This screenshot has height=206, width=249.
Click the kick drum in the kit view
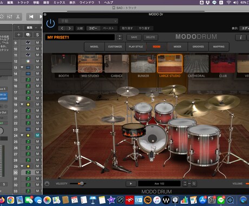(153, 139)
